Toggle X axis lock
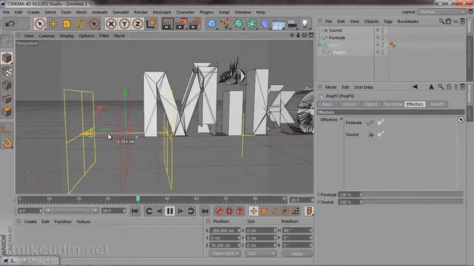Screen dimensions: 474x266 tap(111, 24)
